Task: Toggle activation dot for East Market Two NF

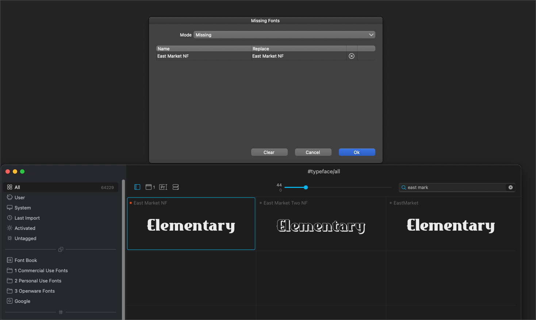Action: pyautogui.click(x=261, y=203)
